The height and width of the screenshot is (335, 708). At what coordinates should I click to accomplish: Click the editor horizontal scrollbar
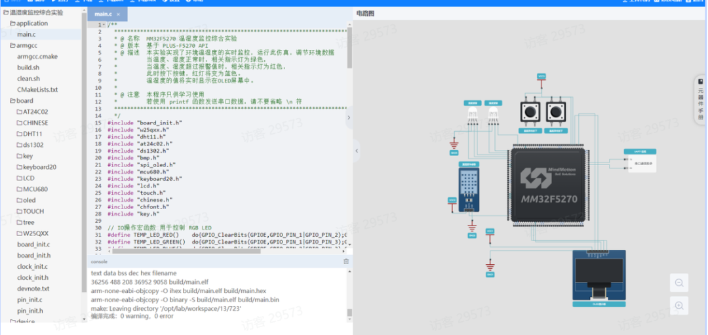pos(197,250)
